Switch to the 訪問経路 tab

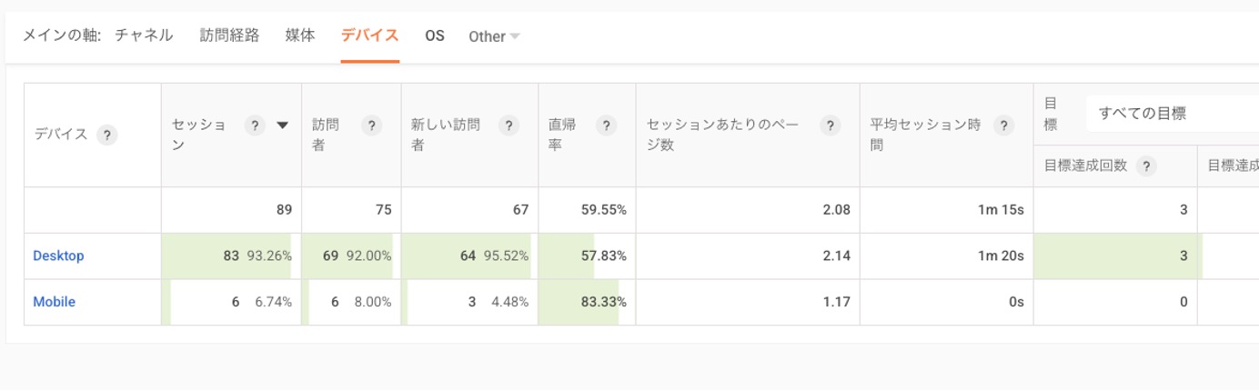(229, 35)
